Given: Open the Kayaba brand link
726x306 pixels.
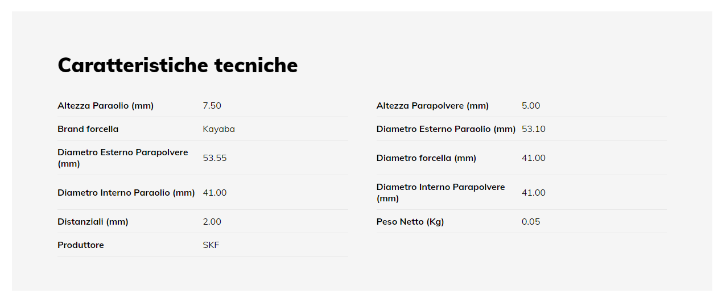Looking at the screenshot, I should [218, 129].
